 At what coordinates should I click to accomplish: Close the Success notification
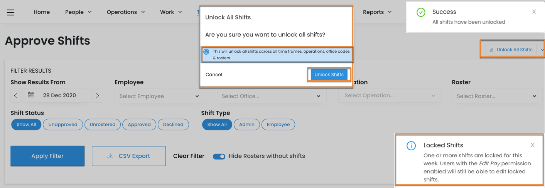(x=534, y=12)
